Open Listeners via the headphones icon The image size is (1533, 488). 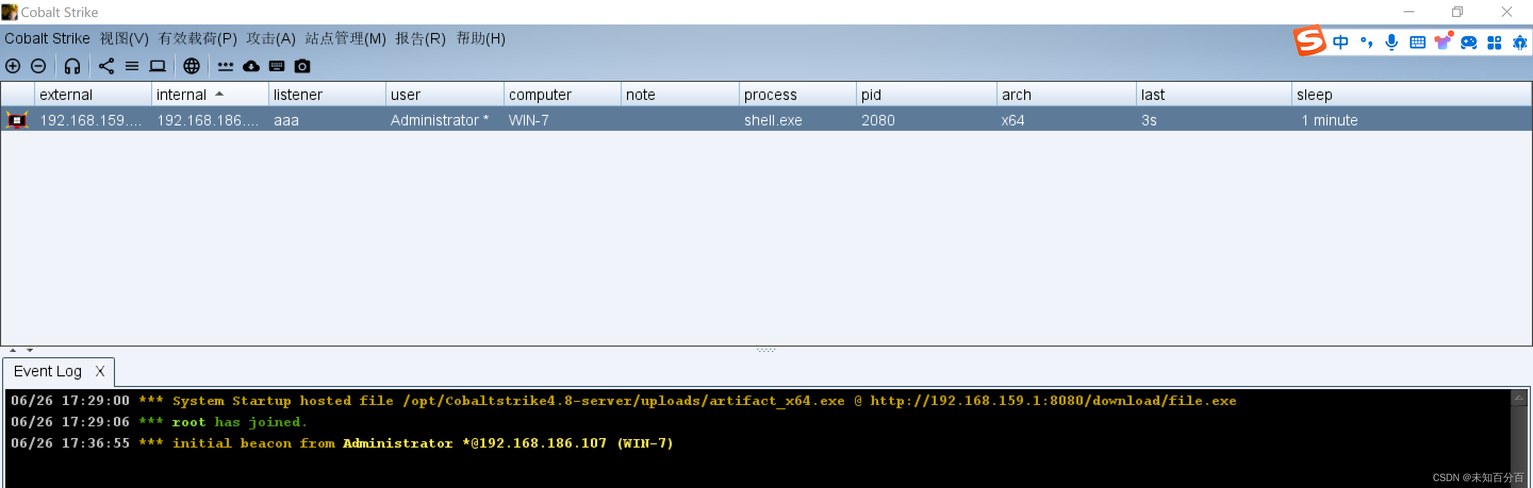click(72, 66)
